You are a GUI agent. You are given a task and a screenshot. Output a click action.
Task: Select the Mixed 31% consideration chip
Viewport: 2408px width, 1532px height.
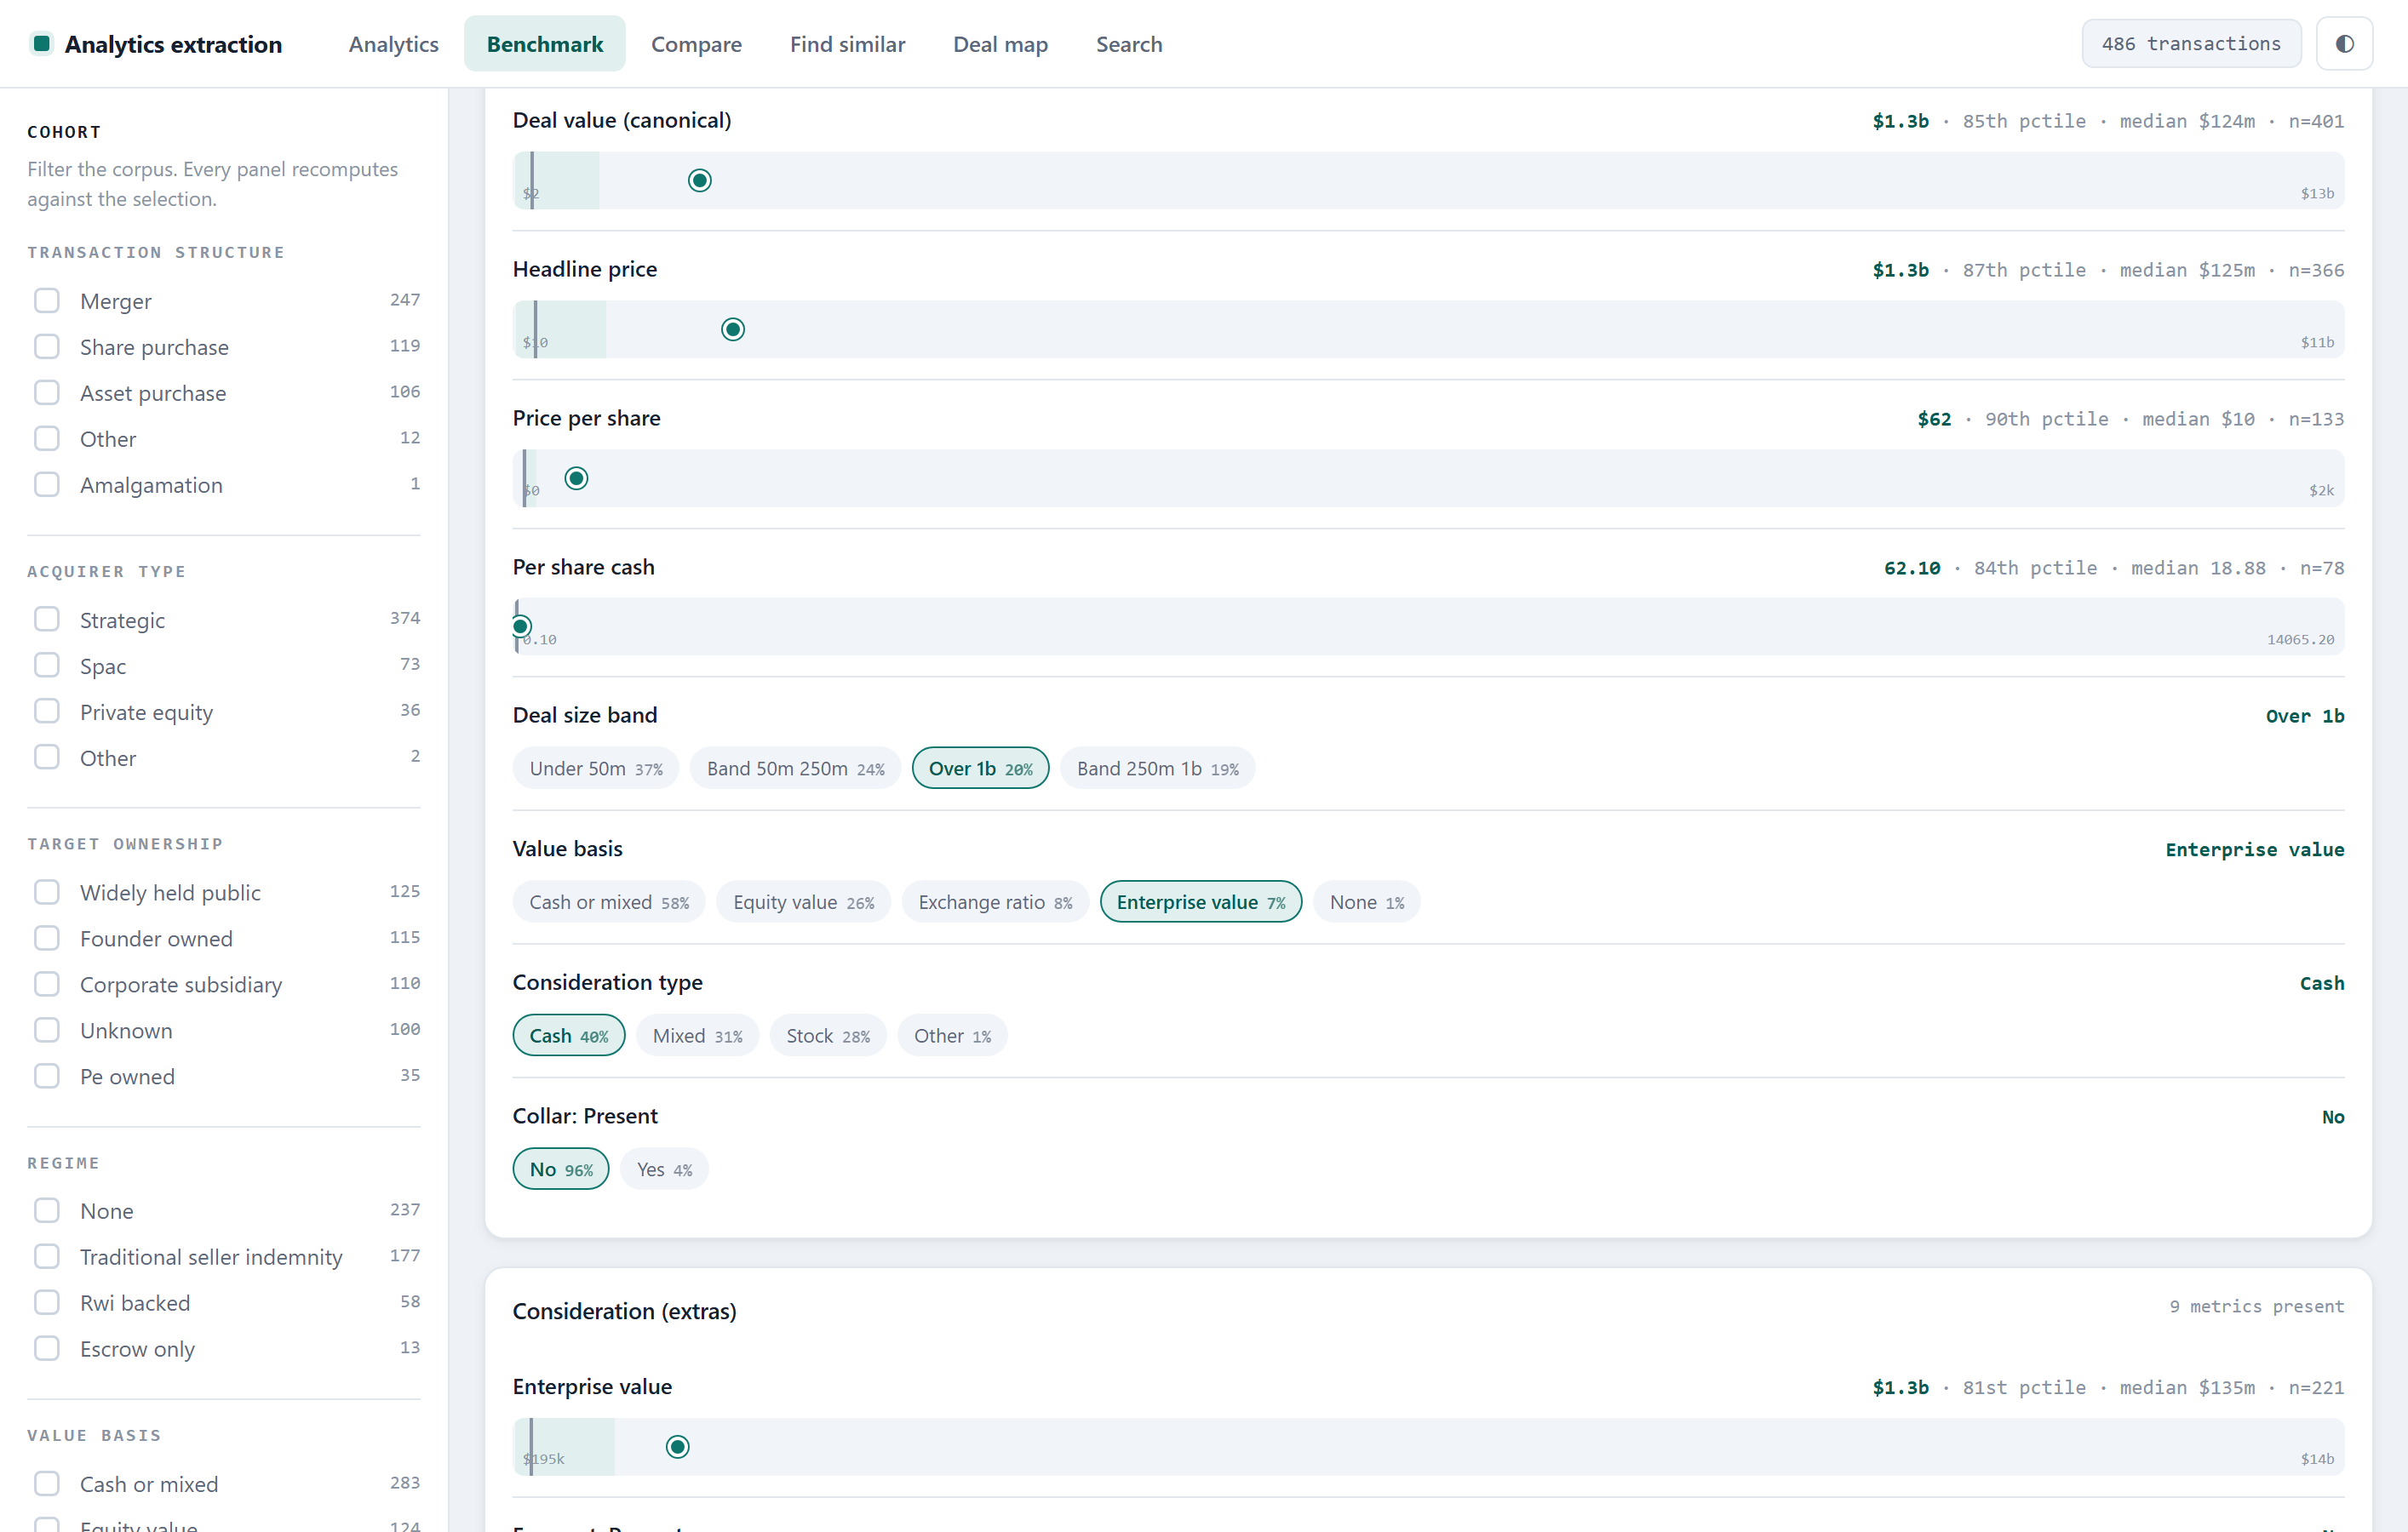tap(698, 1037)
